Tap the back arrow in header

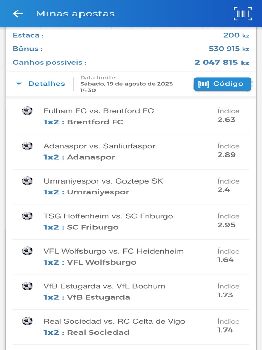[18, 14]
